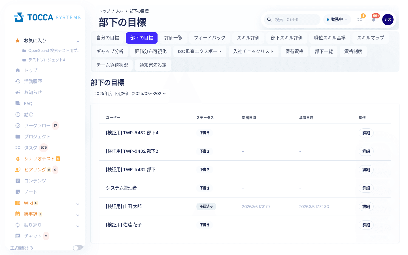408x255 pixels.
Task: Click the search magnifier icon
Action: [x=269, y=20]
